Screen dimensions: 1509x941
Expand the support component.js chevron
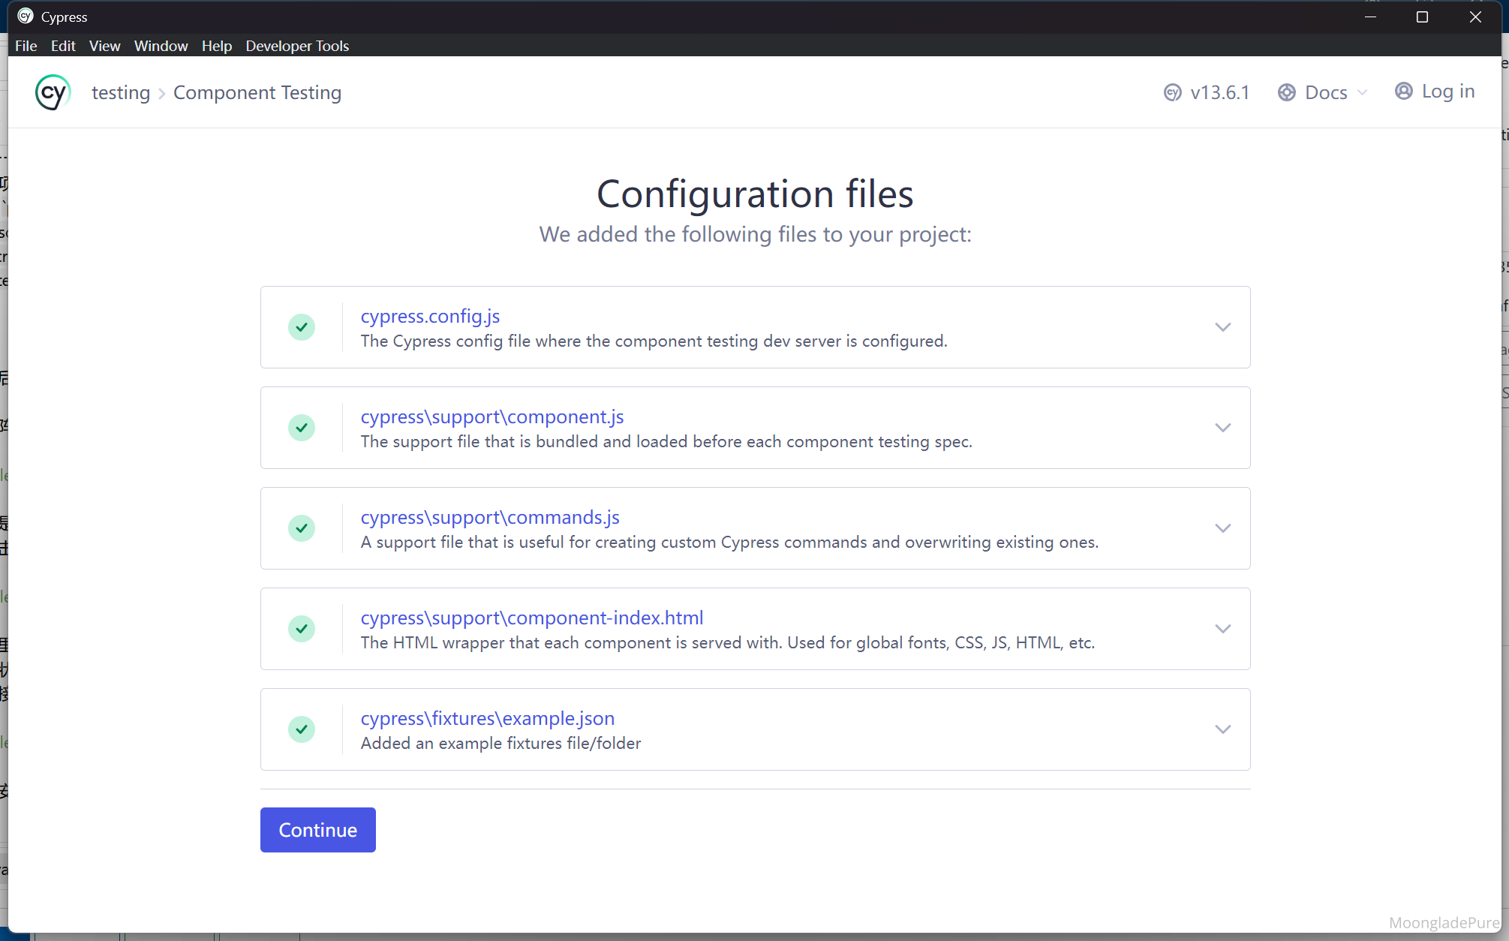(x=1222, y=428)
